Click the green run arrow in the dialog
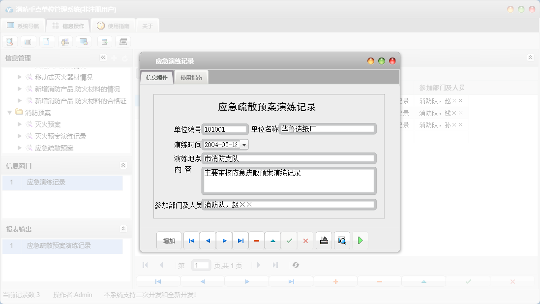540x304 pixels. [x=360, y=241]
